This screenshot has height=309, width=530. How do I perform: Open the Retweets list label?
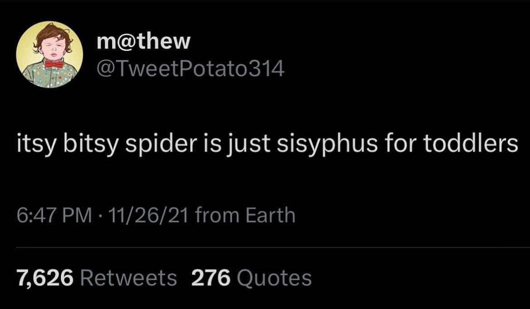[128, 277]
